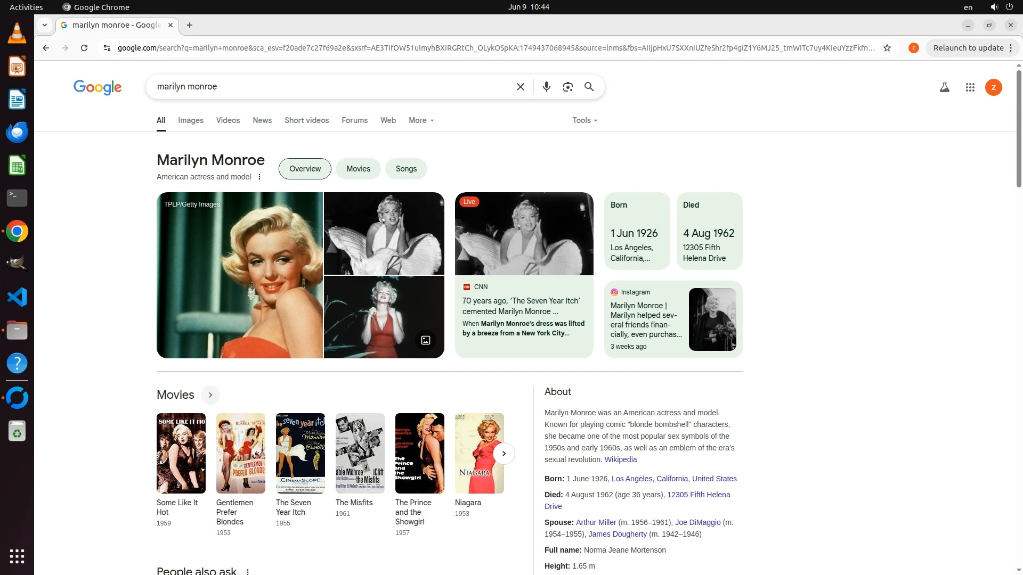Open the Google apps grid icon
The height and width of the screenshot is (575, 1023).
[x=970, y=87]
